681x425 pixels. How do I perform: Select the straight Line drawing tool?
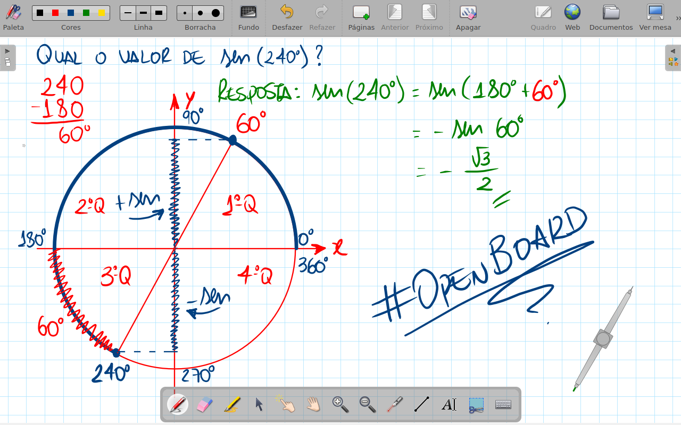(422, 405)
